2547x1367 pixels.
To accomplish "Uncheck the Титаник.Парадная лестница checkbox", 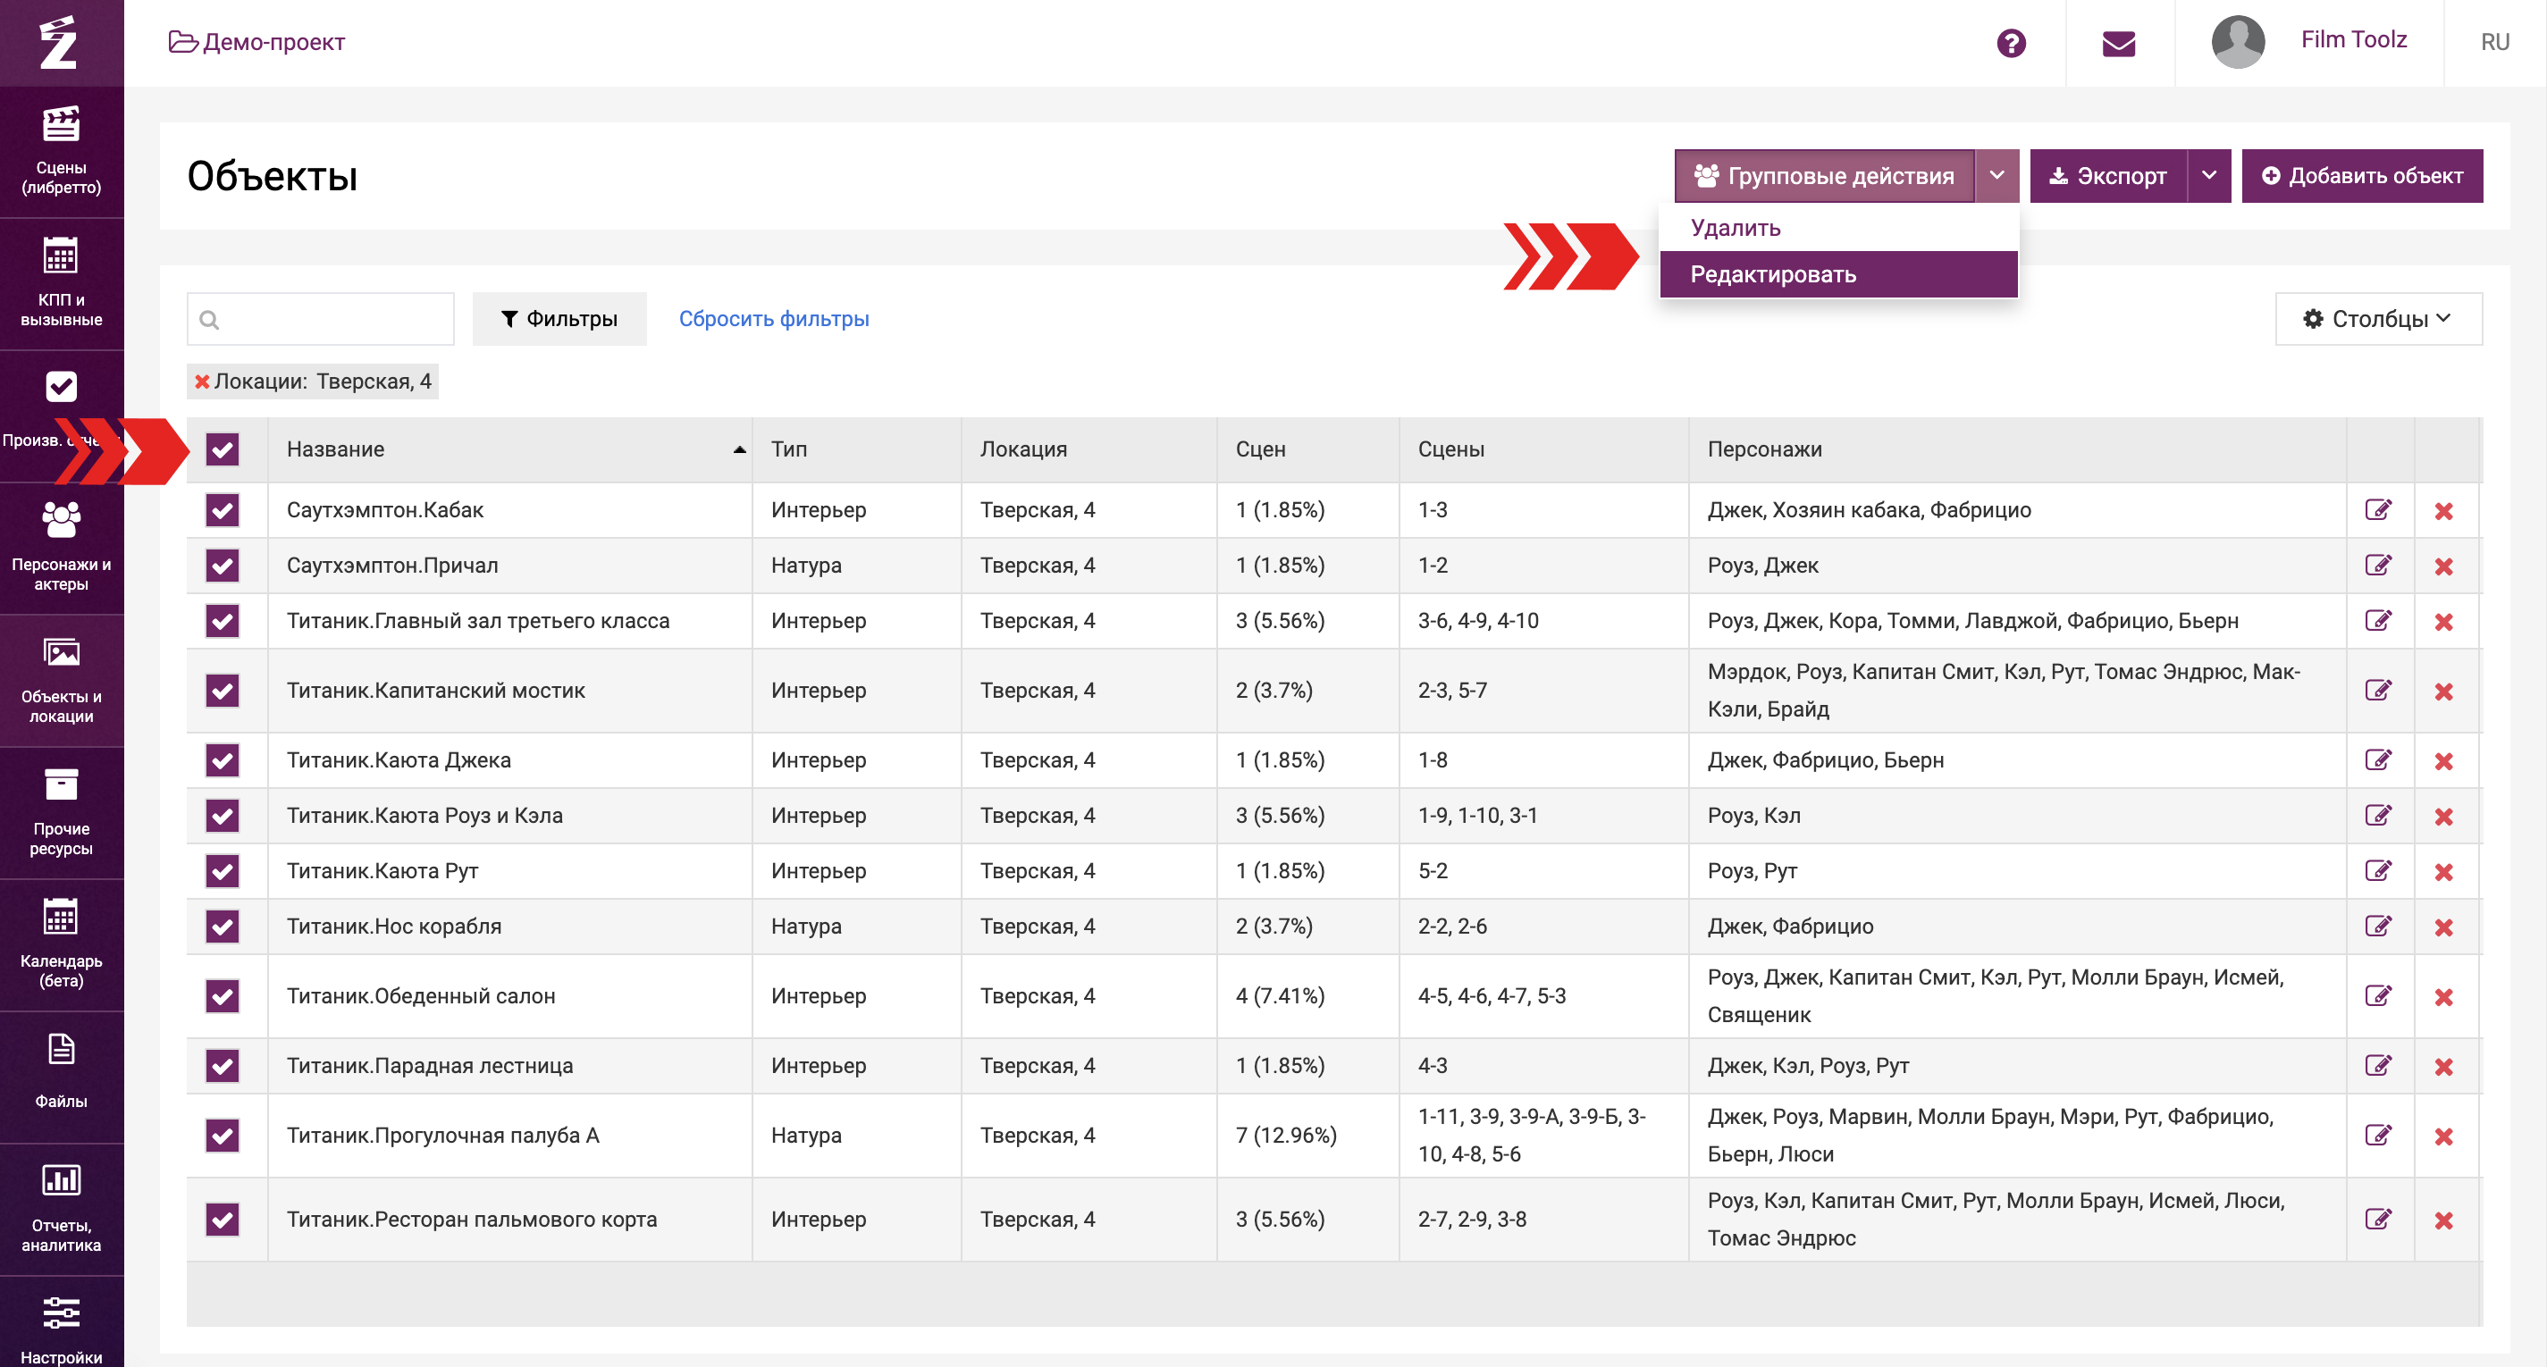I will [x=223, y=1066].
